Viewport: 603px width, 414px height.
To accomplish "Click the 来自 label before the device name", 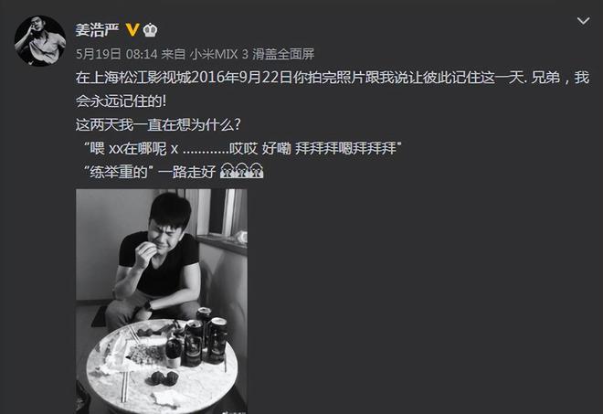I will pos(174,54).
